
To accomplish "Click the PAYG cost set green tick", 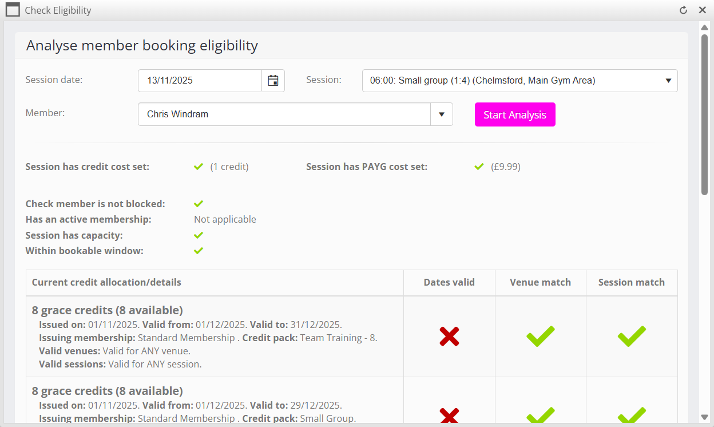I will [x=479, y=167].
